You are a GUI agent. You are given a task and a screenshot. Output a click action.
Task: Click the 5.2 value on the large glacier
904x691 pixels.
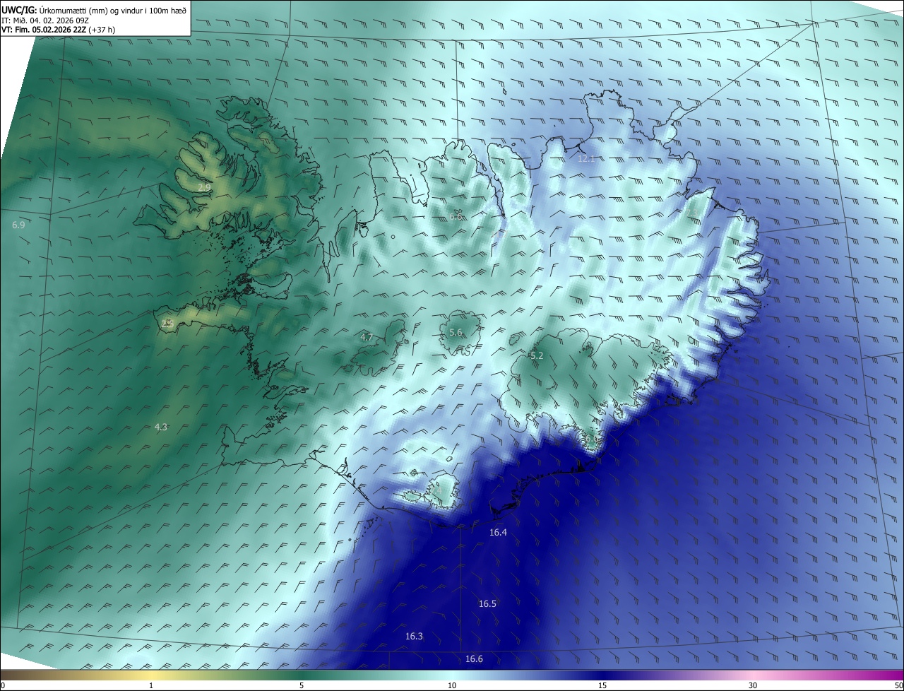click(537, 355)
